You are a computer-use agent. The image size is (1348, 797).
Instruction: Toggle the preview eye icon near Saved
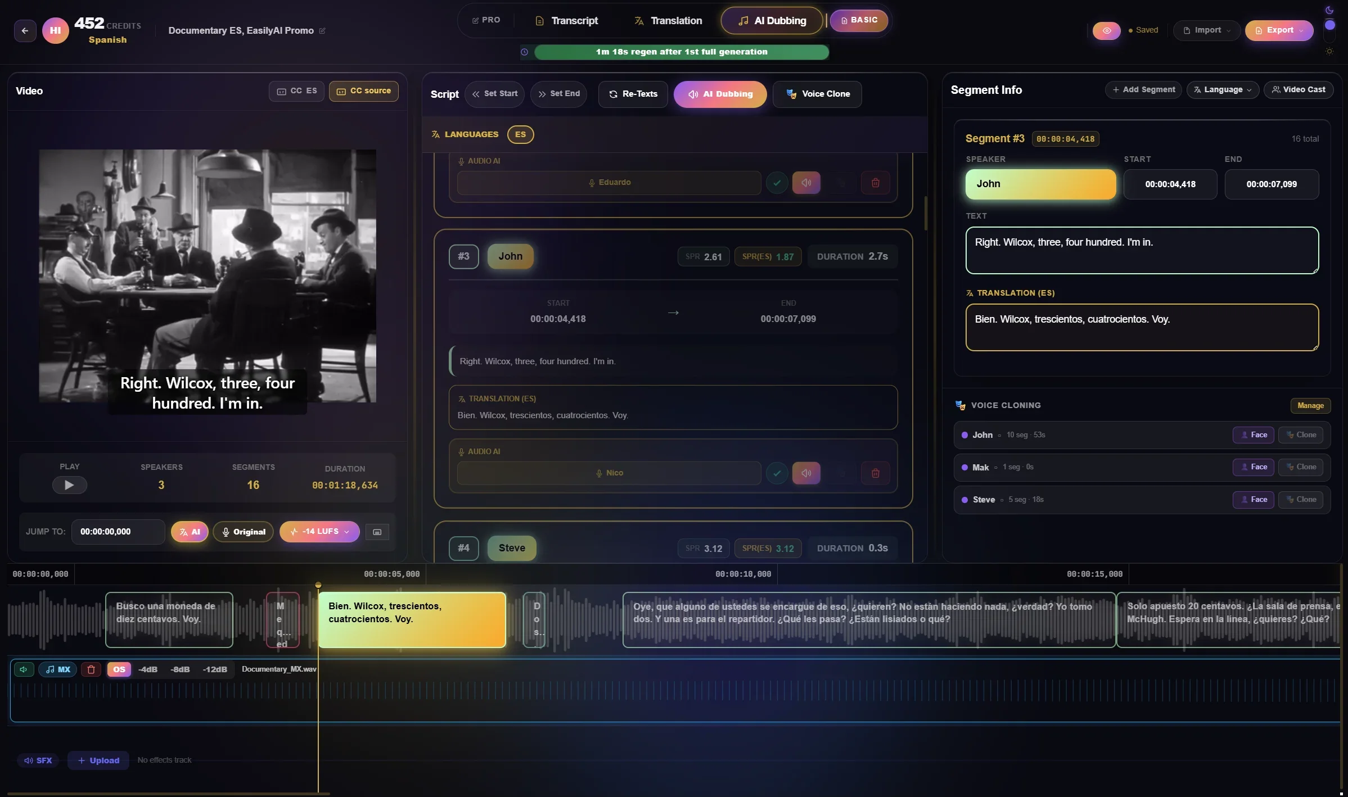pyautogui.click(x=1106, y=30)
